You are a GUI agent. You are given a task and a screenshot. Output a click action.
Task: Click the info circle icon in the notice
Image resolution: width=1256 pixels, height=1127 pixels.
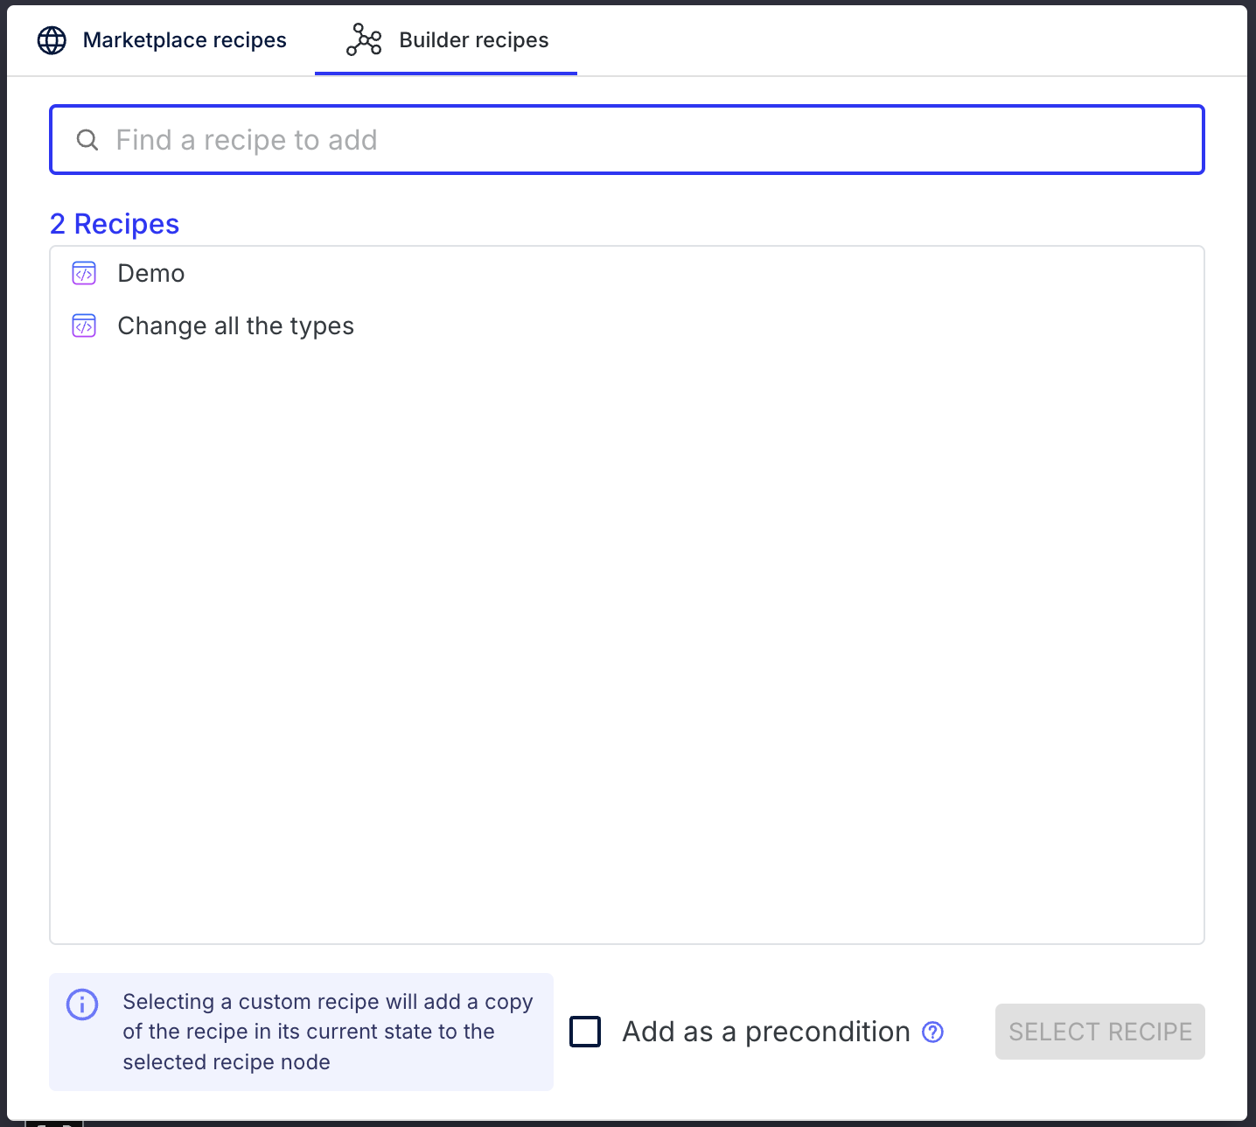pyautogui.click(x=82, y=1004)
